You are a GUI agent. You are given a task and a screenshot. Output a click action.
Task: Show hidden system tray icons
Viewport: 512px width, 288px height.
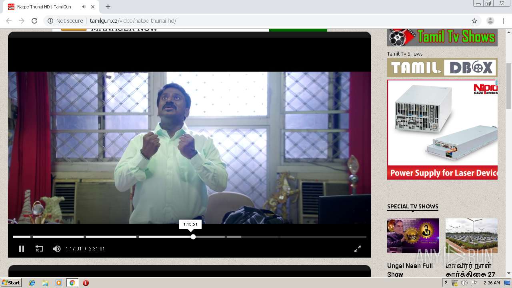point(446,283)
